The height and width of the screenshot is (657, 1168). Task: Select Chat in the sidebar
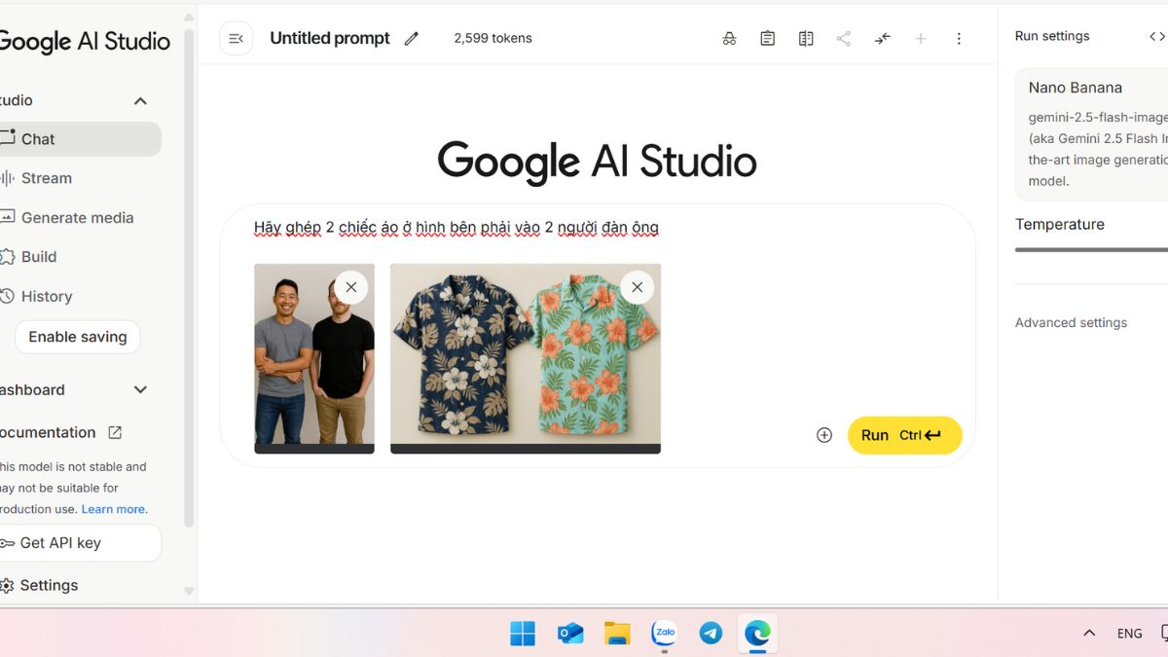pyautogui.click(x=80, y=139)
